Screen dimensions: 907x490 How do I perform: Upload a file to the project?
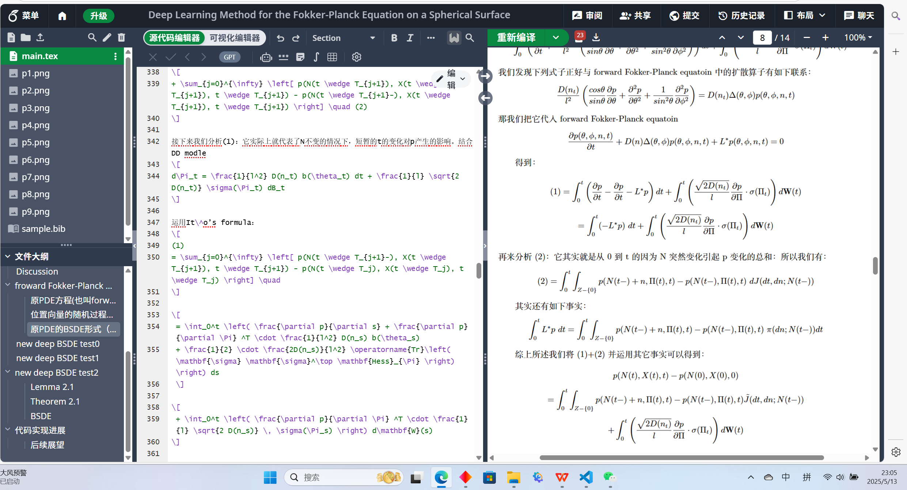click(41, 37)
